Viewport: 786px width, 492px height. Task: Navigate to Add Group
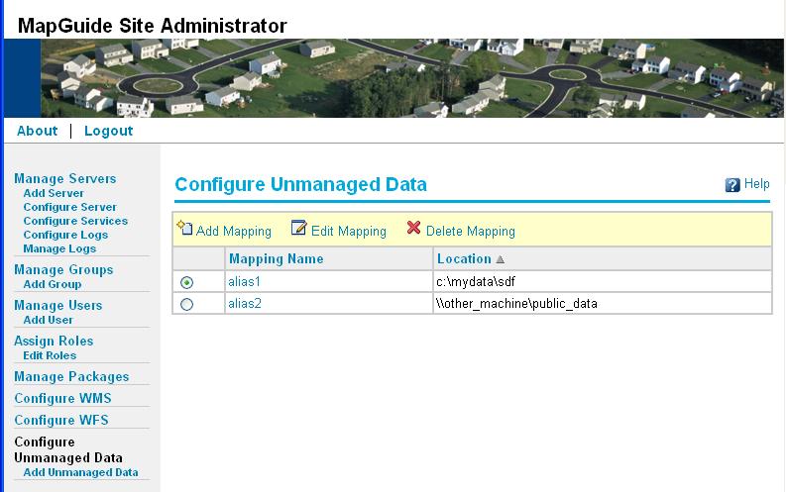pos(53,284)
